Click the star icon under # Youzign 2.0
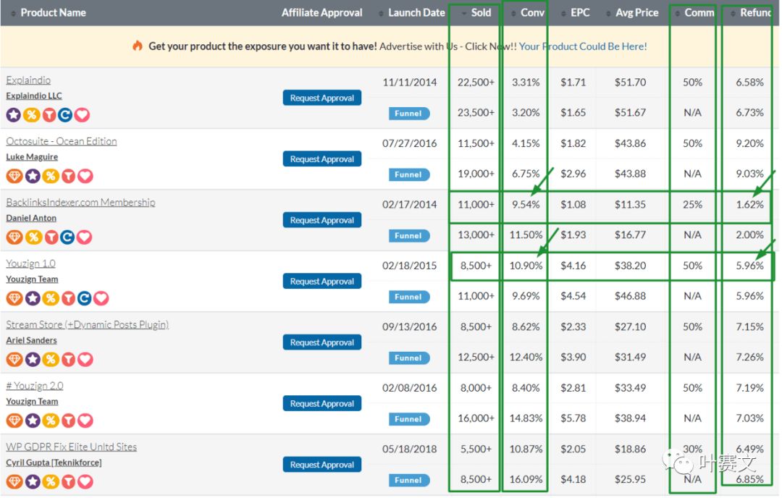This screenshot has height=498, width=782. point(33,421)
